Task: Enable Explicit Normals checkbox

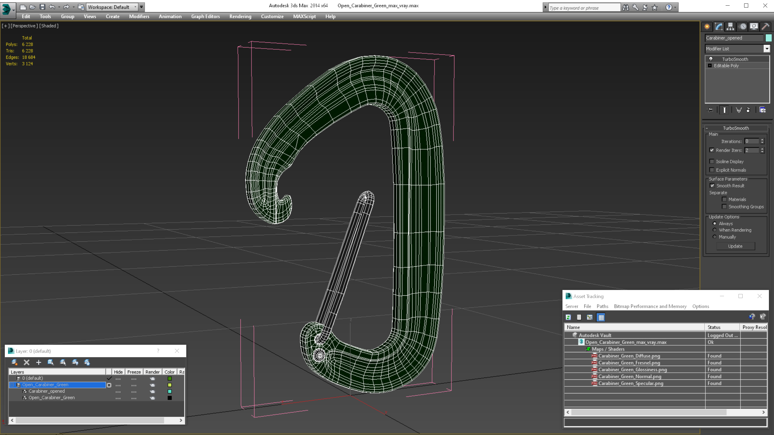Action: (712, 170)
